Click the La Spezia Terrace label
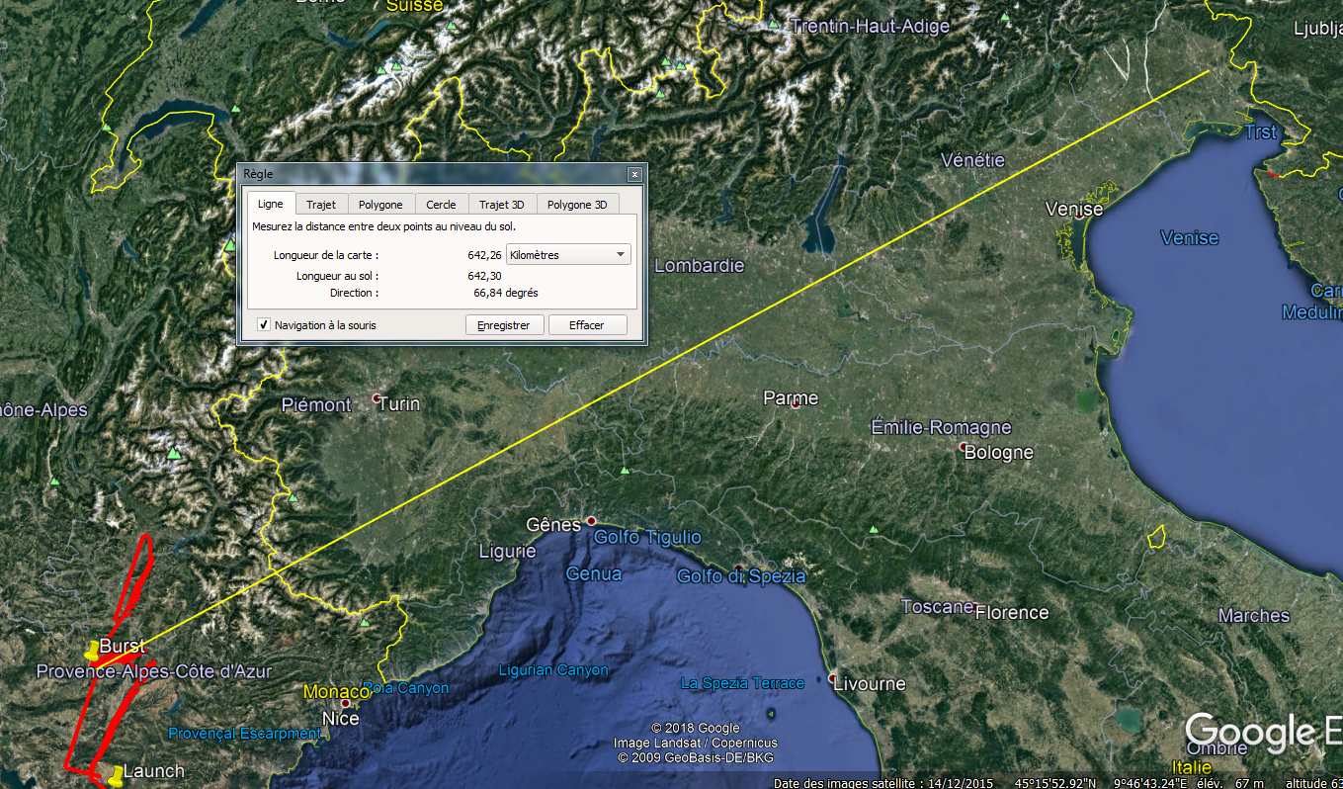The width and height of the screenshot is (1343, 789). (x=742, y=683)
